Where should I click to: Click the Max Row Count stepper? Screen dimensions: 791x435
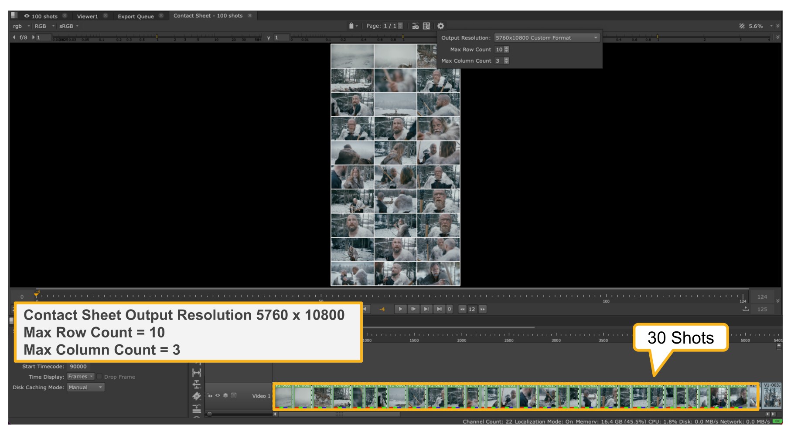coord(506,50)
